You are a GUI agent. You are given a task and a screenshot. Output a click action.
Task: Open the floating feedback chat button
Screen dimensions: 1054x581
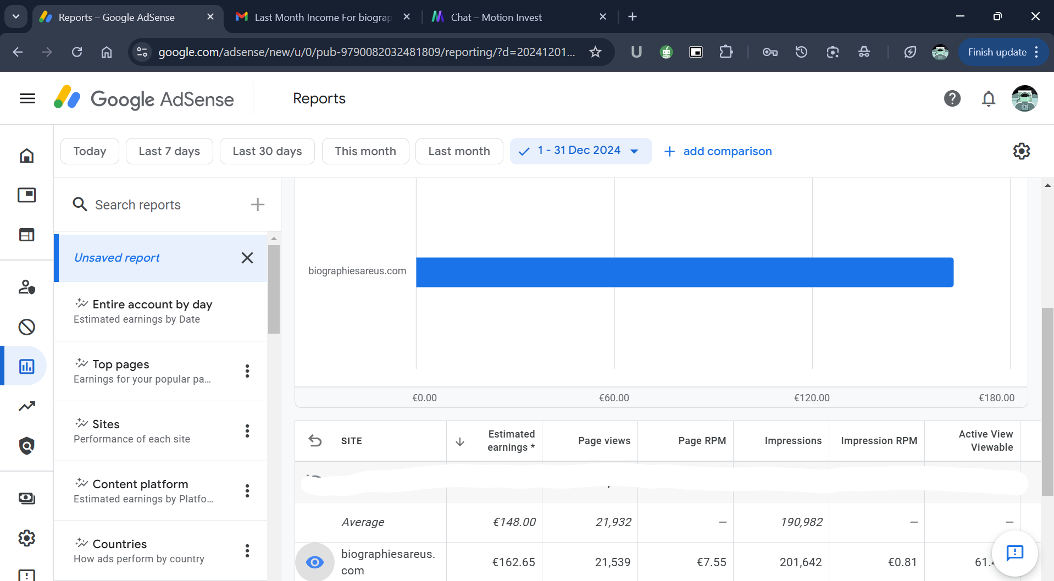coord(1014,552)
